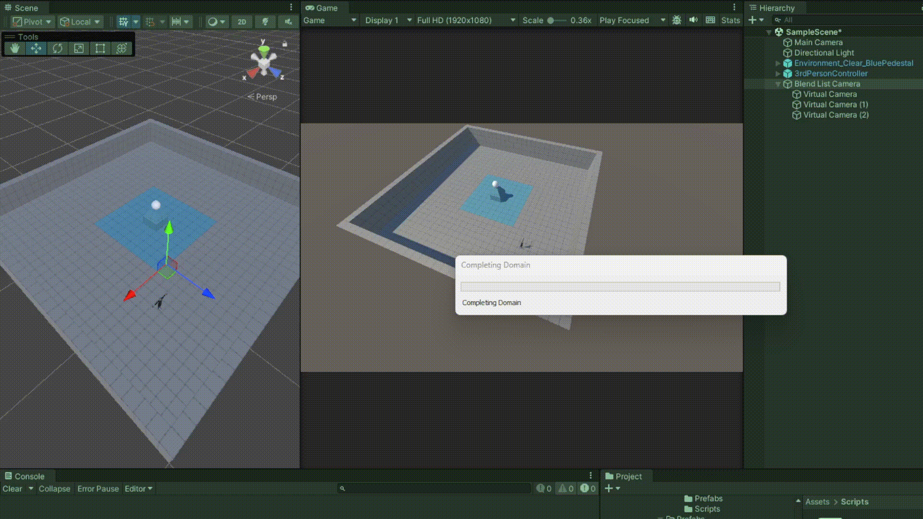Select the Hand (View) tool

click(x=15, y=48)
